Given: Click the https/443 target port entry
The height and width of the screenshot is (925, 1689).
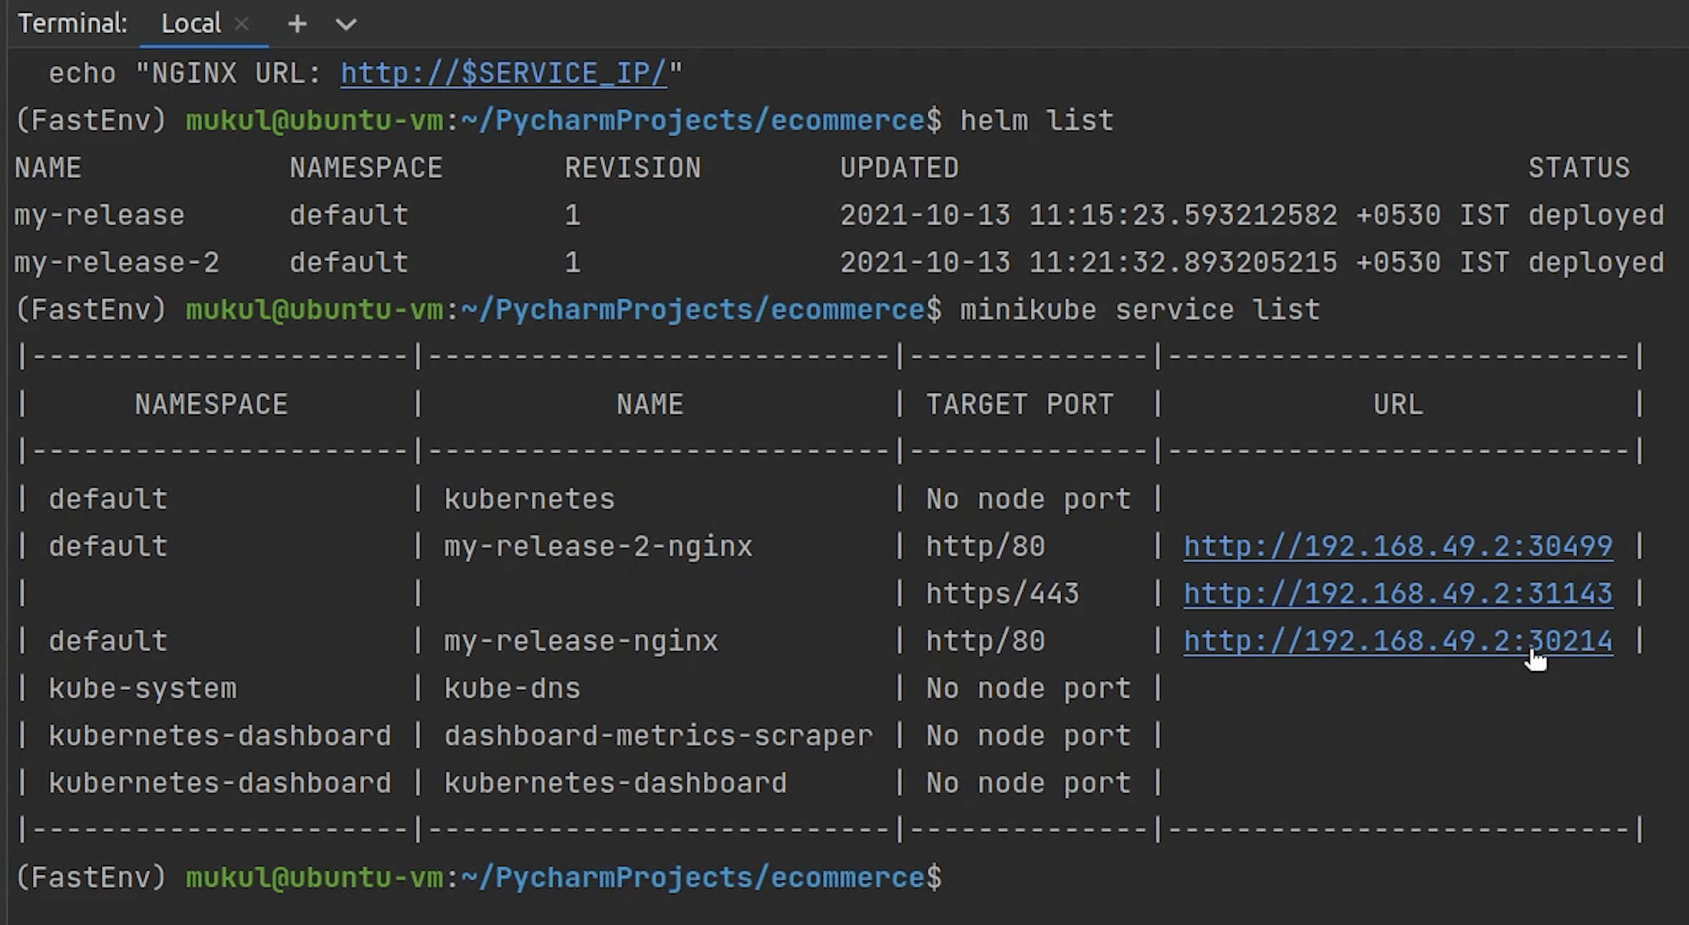Looking at the screenshot, I should tap(1001, 594).
